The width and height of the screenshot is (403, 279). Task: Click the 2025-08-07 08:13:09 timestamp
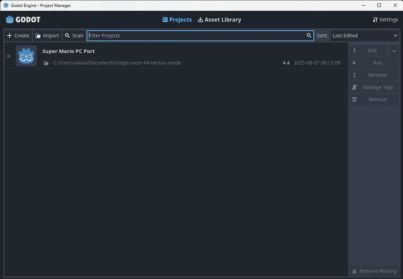tap(317, 63)
